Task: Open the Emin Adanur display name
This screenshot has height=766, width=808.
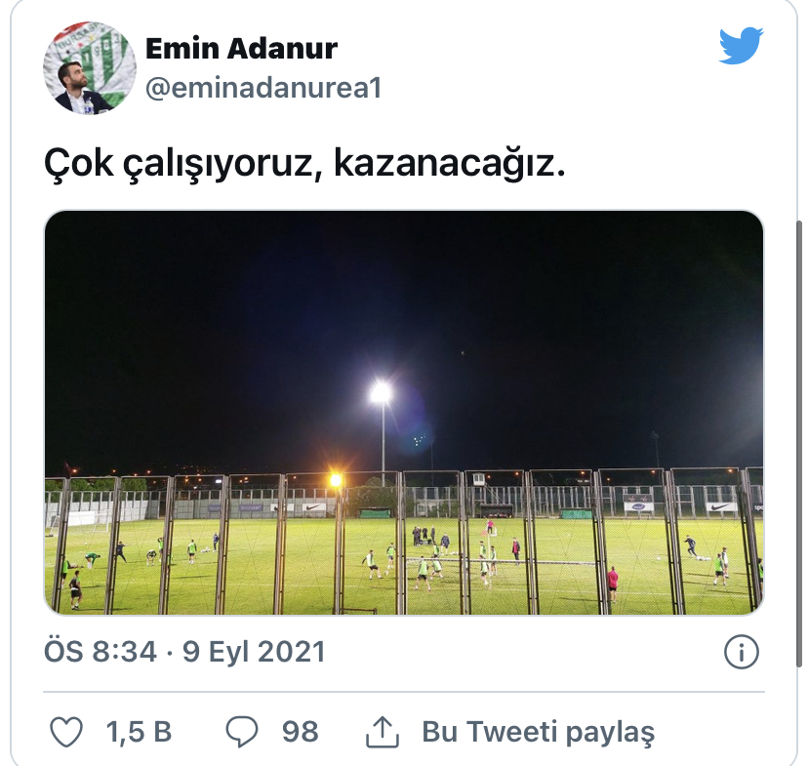Action: (241, 49)
